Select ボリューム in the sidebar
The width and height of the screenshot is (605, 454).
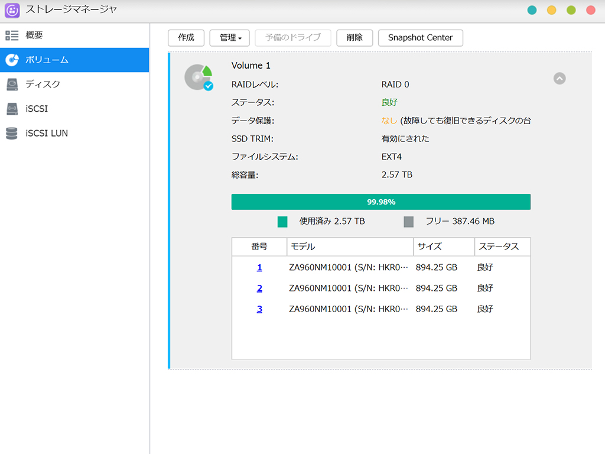pos(74,60)
